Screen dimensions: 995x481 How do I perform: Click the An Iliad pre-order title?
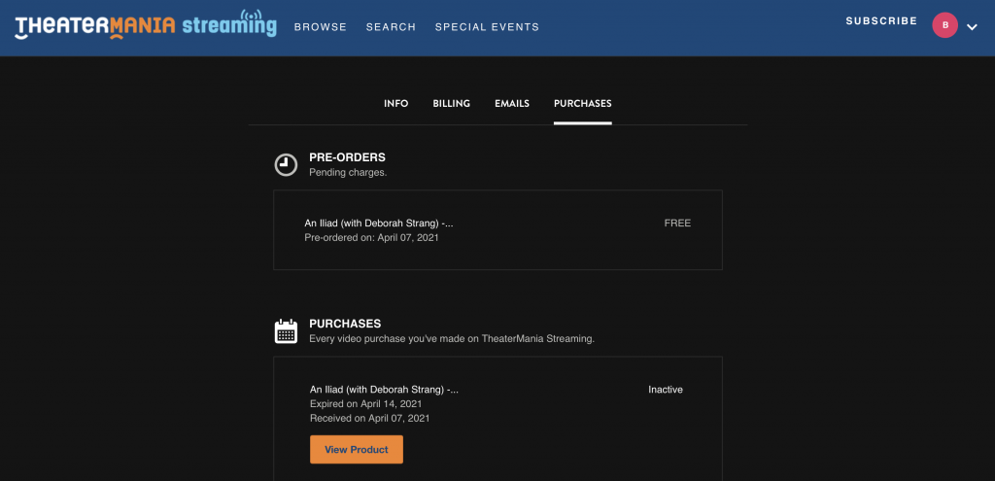379,223
